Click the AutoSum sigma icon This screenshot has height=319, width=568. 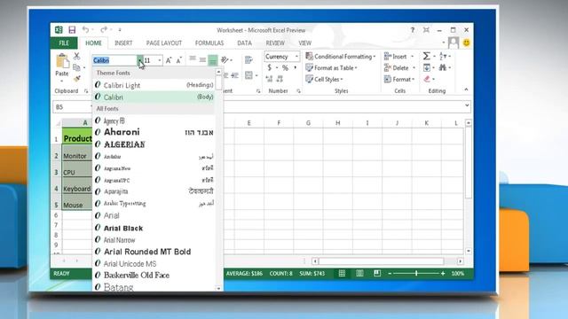point(426,56)
